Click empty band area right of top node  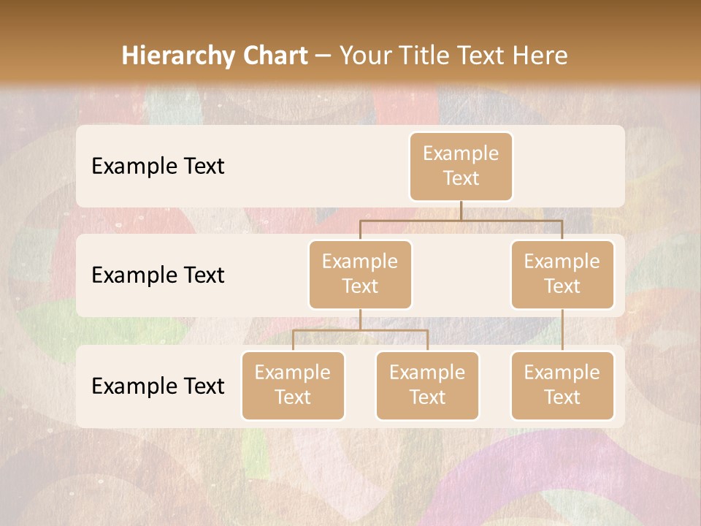(570, 166)
